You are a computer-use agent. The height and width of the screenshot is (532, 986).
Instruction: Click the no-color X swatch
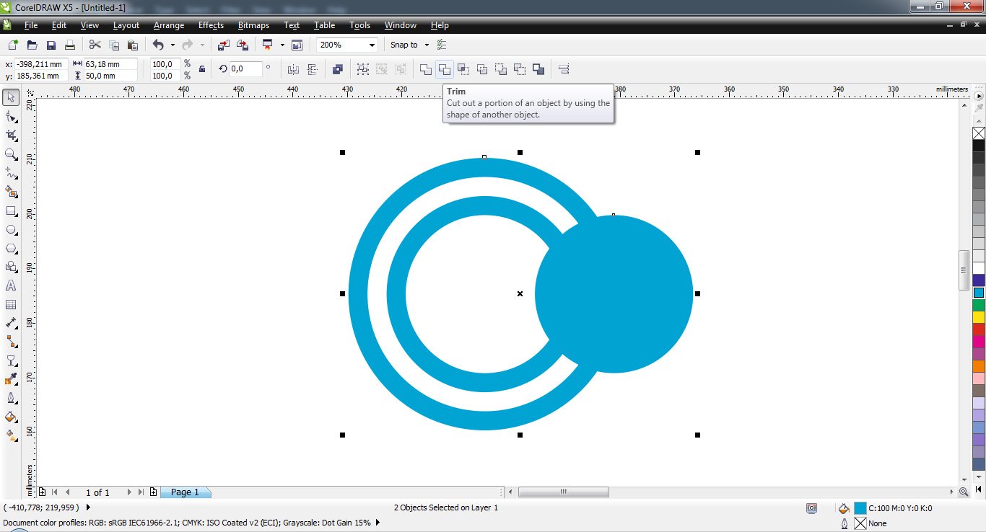click(x=979, y=133)
